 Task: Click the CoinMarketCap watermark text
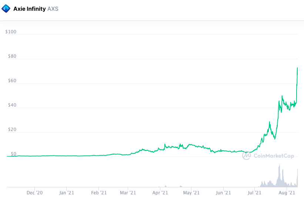(274, 156)
